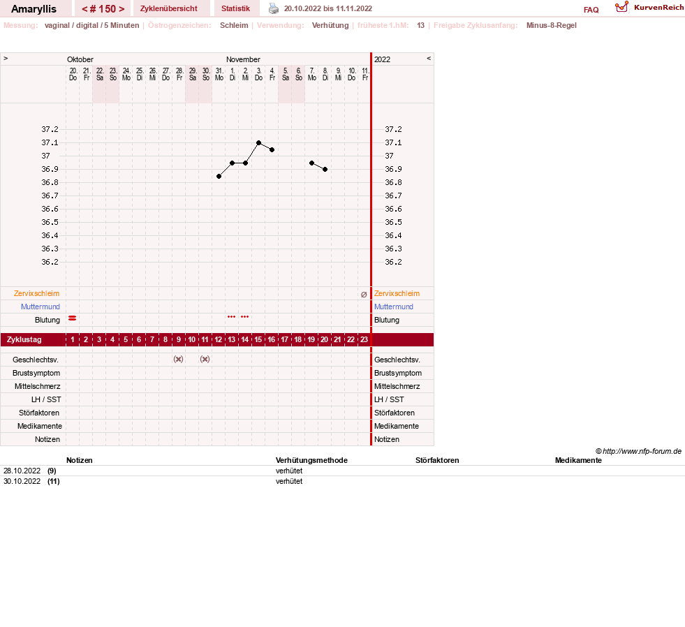Click the Zyklustag row label
Screen dimensions: 685x627
(24, 339)
